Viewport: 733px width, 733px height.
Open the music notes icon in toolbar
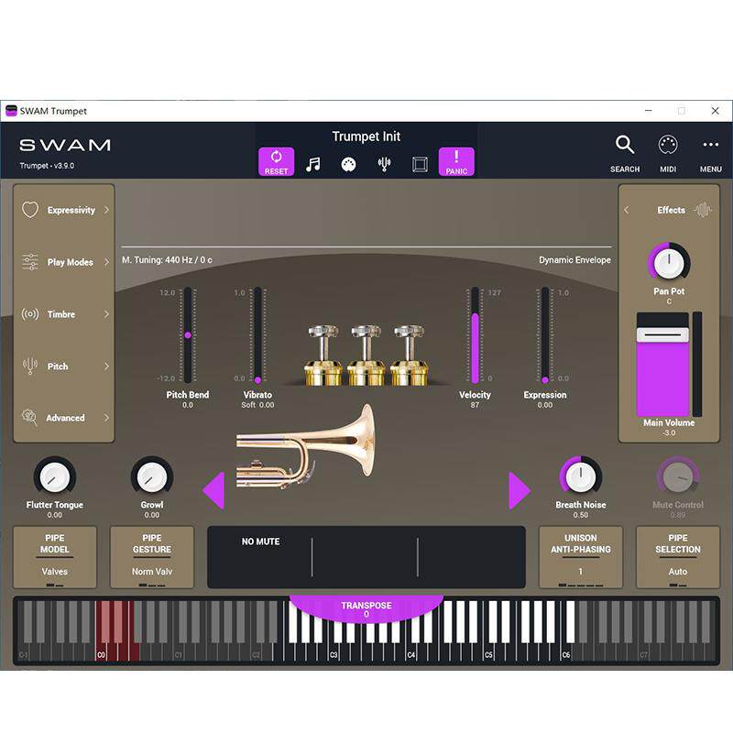coord(312,164)
